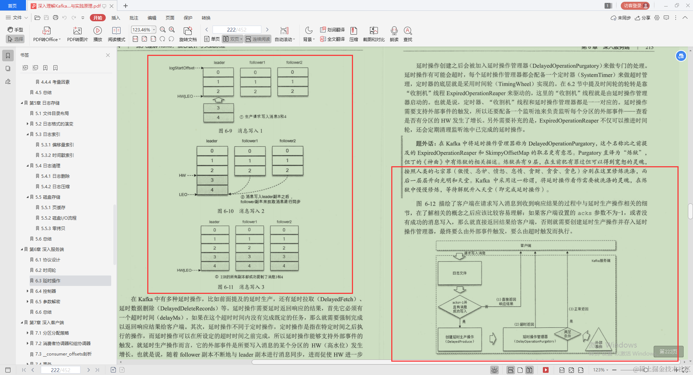
Task: Expand the 6.4 控制器 bookmark entry
Action: (27, 291)
